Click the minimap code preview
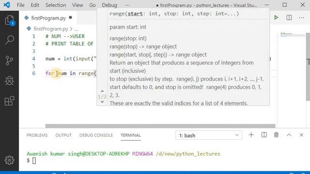This screenshot has height=174, width=310. click(293, 34)
